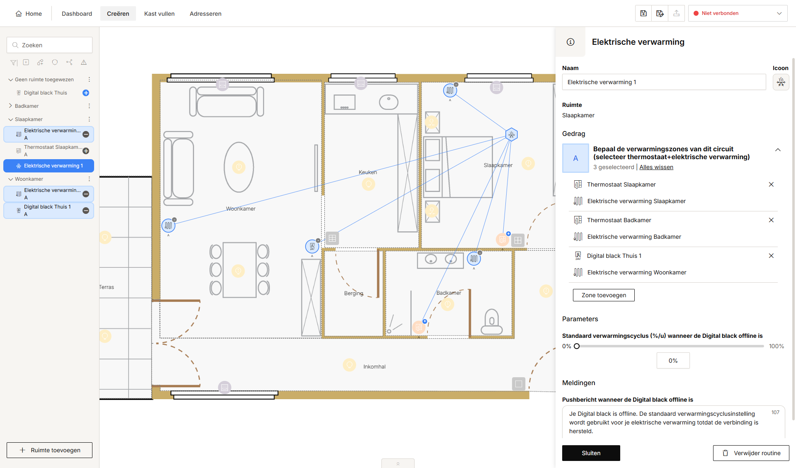The image size is (796, 468).
Task: Open the filter icon under search
Action: pos(14,63)
